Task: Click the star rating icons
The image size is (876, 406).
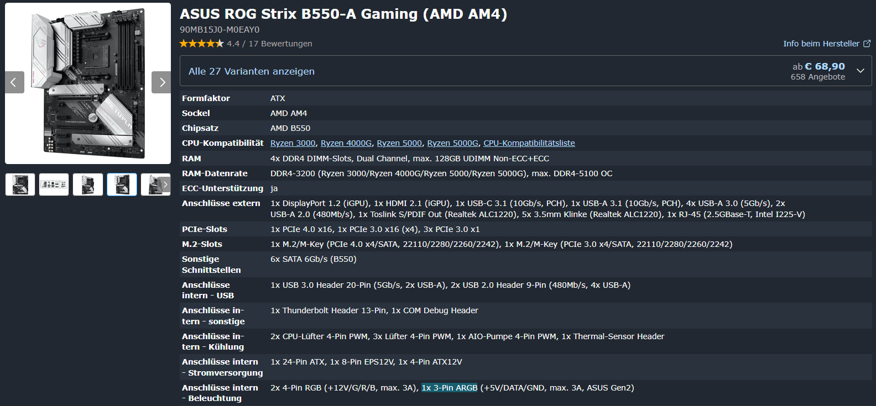Action: point(201,44)
